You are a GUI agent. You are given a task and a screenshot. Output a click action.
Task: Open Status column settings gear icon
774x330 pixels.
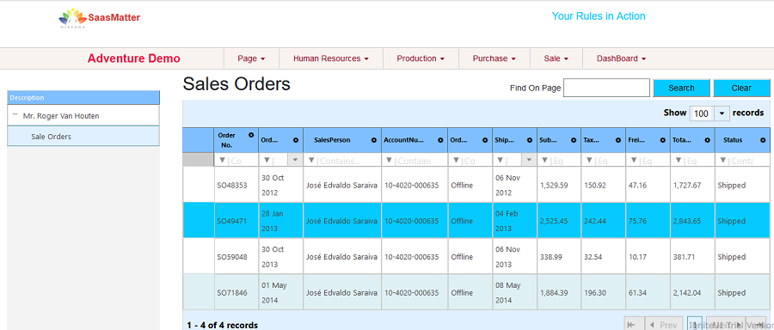click(763, 140)
